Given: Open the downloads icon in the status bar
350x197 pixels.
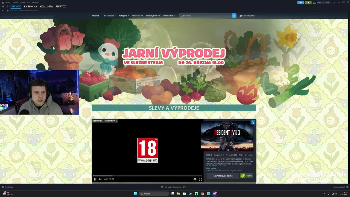Looking at the screenshot, I should pyautogui.click(x=162, y=187).
